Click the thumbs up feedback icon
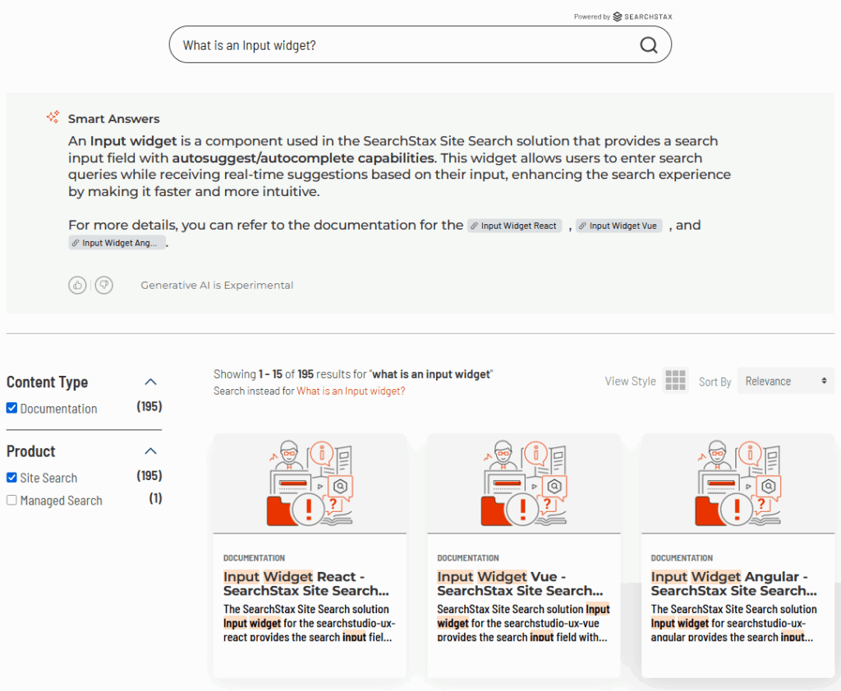The image size is (841, 691). [x=77, y=286]
